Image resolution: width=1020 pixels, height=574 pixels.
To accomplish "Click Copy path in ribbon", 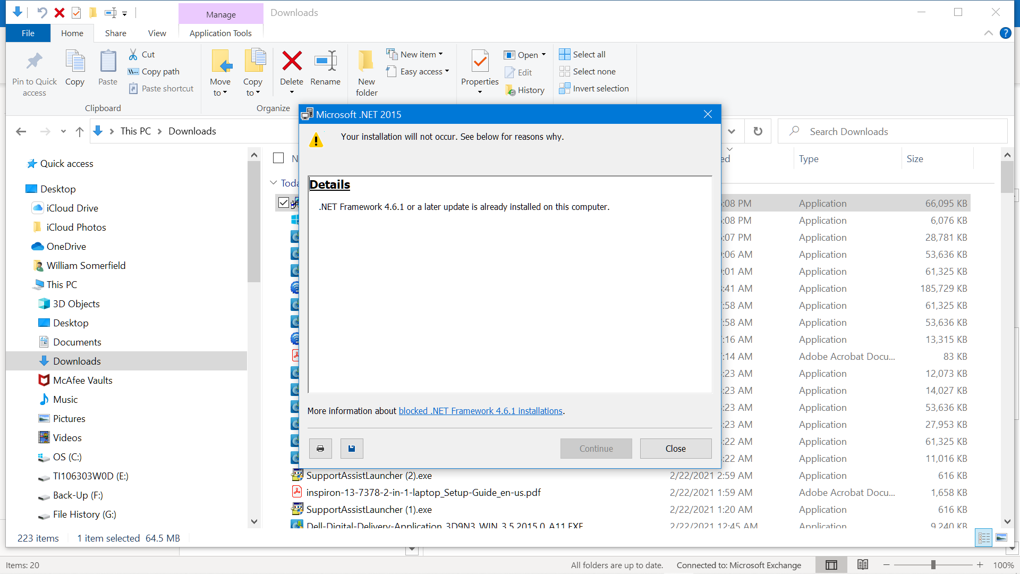I will [154, 71].
